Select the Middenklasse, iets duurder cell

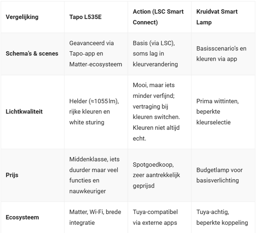coord(95,175)
